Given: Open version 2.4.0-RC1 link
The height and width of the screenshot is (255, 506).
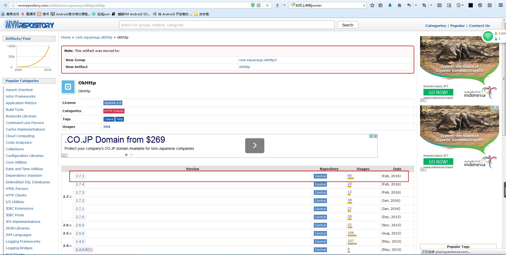Looking at the screenshot, I should point(84,249).
